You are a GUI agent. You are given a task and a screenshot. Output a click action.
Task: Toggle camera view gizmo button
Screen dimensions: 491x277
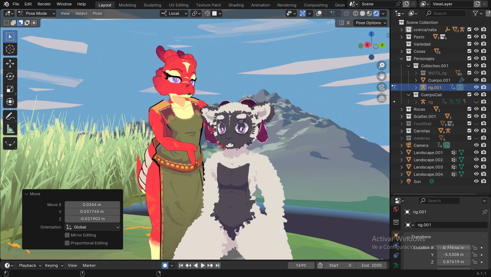381,87
